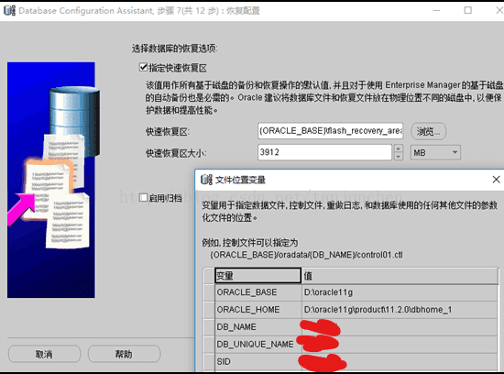504x374 pixels.
Task: Decrease the recovery area size with down arrow
Action: tap(399, 156)
